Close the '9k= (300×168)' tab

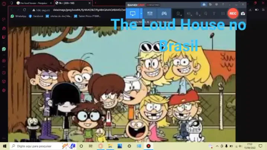(90, 3)
